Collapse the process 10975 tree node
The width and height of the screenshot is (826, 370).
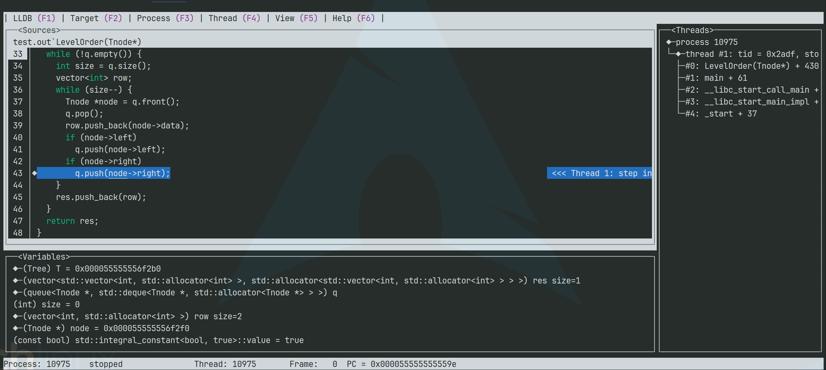pos(669,42)
